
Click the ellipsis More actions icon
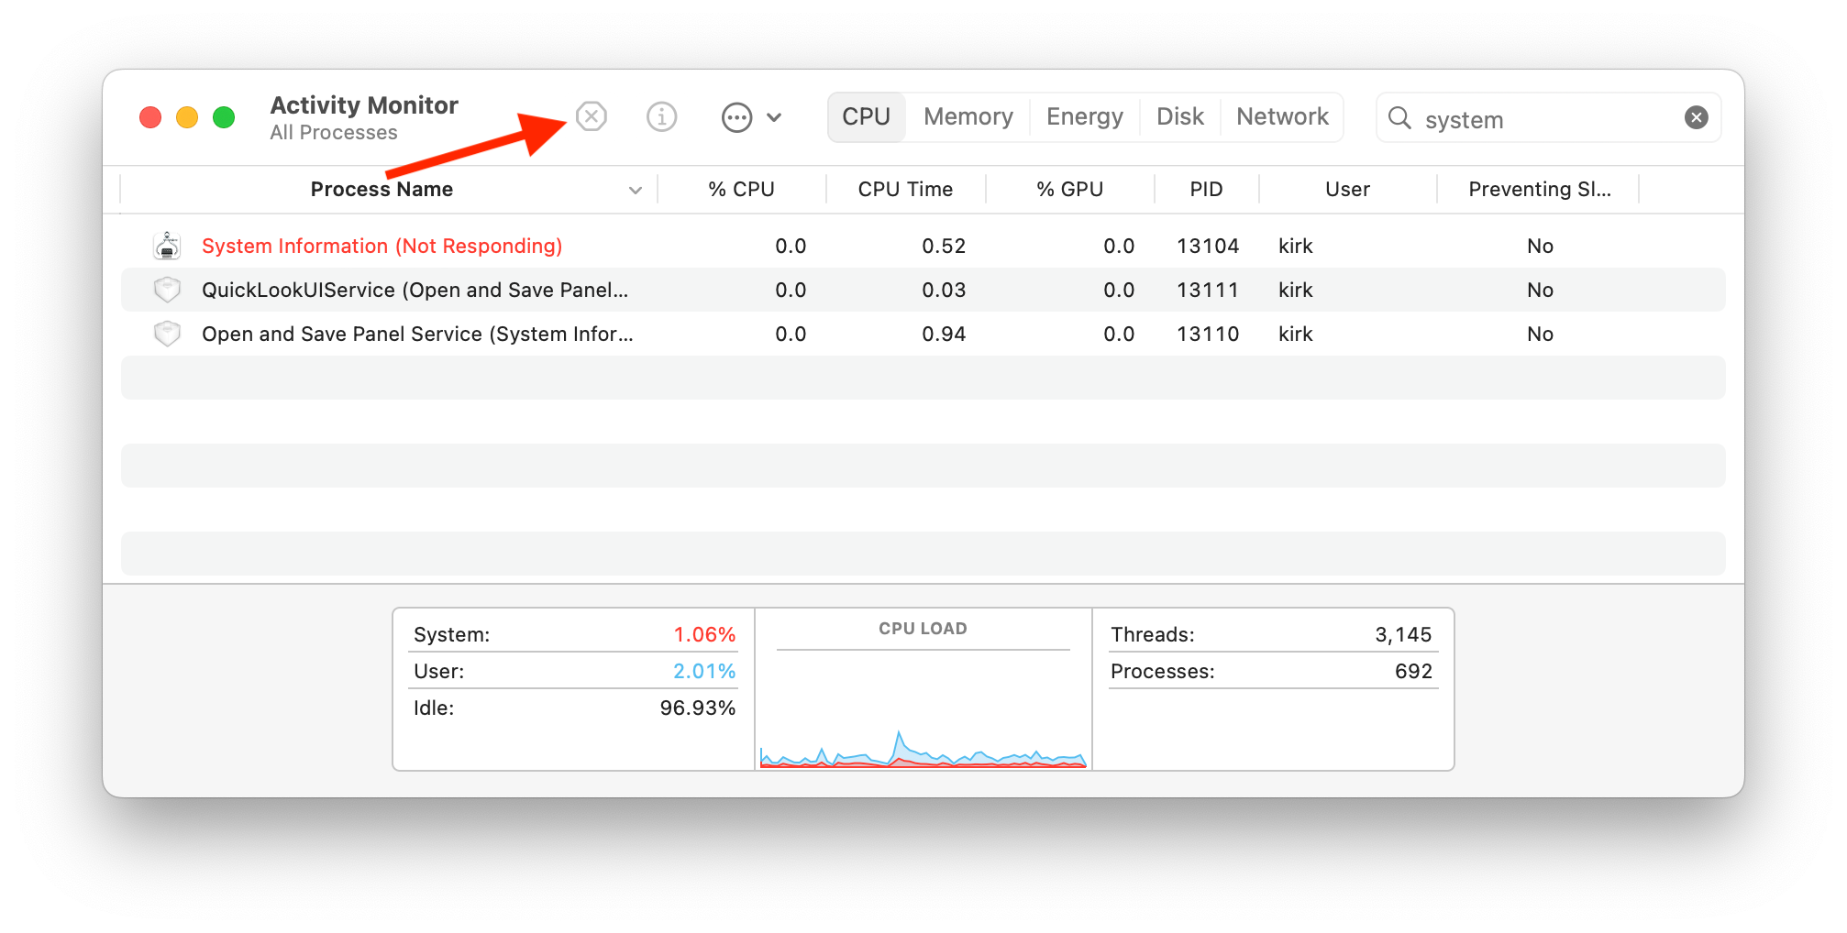pyautogui.click(x=736, y=117)
